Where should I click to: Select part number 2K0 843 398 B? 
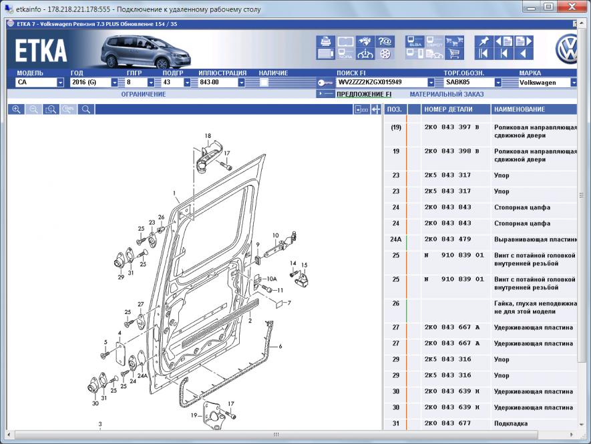pyautogui.click(x=451, y=151)
